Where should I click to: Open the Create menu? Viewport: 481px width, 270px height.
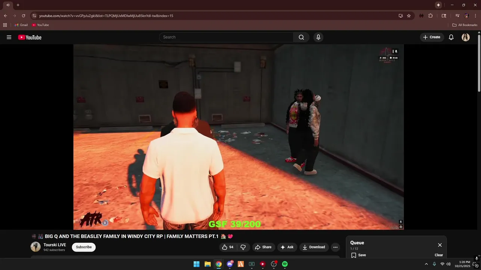tap(432, 37)
